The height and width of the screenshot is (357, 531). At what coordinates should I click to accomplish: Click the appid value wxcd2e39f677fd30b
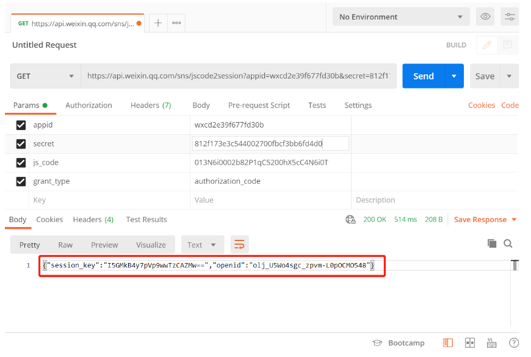click(x=229, y=125)
